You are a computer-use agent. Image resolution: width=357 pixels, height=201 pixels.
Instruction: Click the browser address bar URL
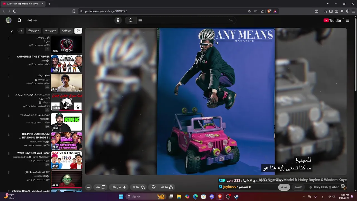pyautogui.click(x=106, y=11)
